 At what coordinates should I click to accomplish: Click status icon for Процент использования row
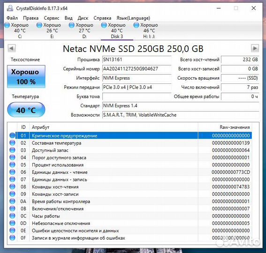pyautogui.click(x=12, y=165)
